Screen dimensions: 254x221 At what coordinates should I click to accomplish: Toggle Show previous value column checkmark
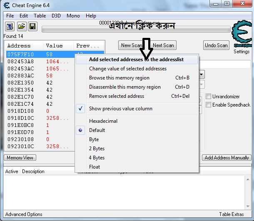pos(80,109)
